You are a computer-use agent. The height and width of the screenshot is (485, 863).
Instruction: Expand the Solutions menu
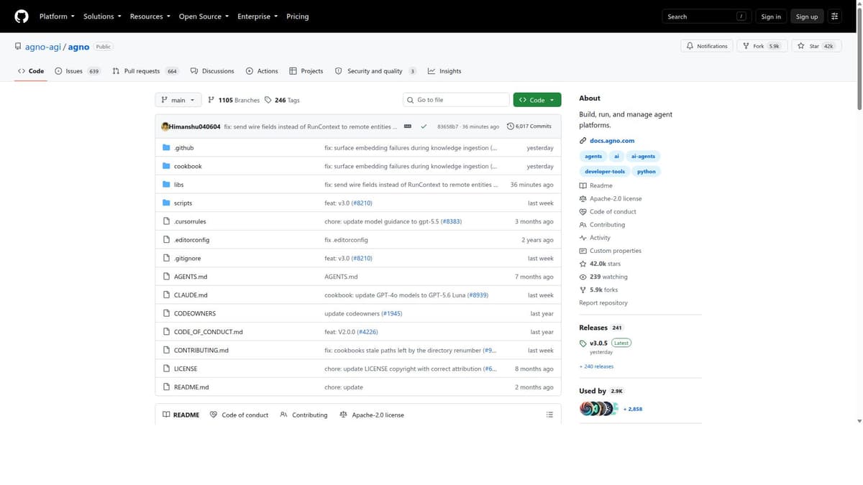102,17
